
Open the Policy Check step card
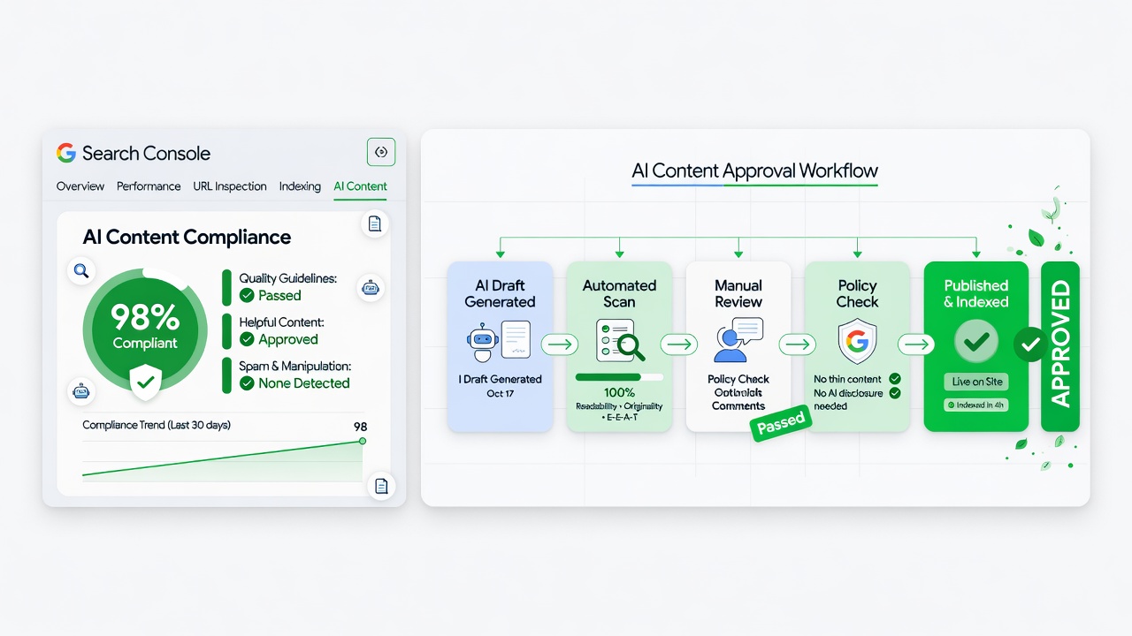pos(857,346)
